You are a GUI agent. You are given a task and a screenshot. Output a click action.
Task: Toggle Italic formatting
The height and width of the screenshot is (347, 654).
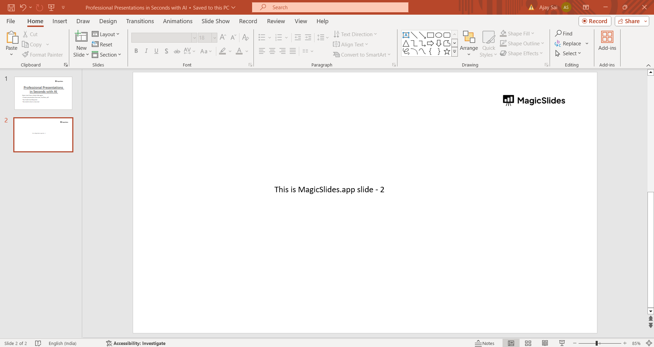[x=146, y=51]
